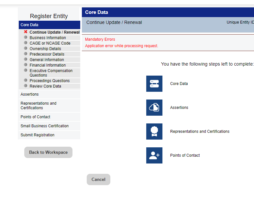This screenshot has height=200, width=254.
Task: Click the gray status dot beside Review Core Data
Action: pyautogui.click(x=26, y=86)
